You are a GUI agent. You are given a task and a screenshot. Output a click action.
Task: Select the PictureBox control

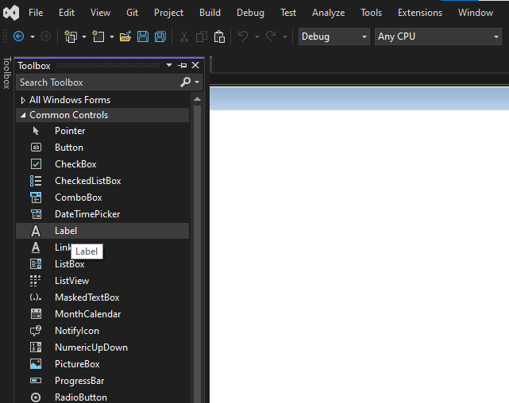coord(102,364)
